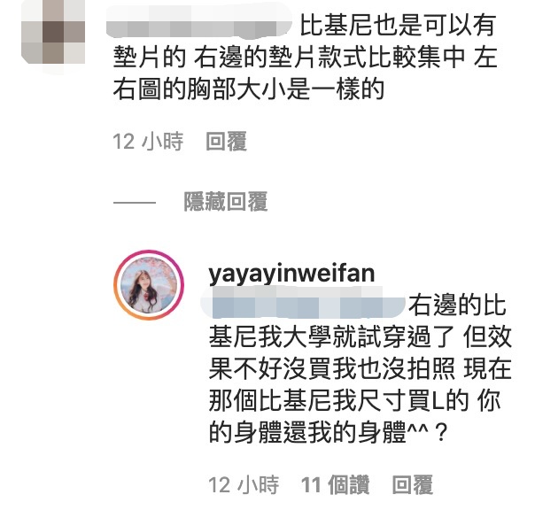Select the reply line 果不好沒買我也沒拍照
535x510 pixels.
(x=360, y=368)
